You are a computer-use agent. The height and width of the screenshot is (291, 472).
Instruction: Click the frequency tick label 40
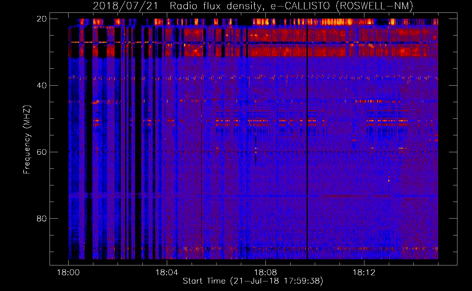click(42, 85)
